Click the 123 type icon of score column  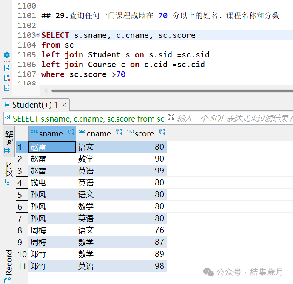point(130,131)
